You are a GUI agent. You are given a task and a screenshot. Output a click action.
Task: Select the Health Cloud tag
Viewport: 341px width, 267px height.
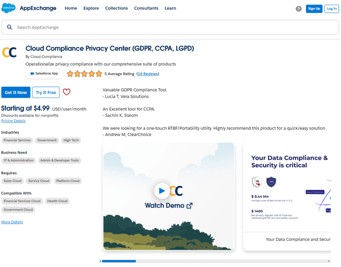(x=58, y=201)
